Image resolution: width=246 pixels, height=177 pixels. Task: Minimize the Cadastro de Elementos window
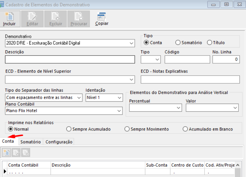(213, 4)
